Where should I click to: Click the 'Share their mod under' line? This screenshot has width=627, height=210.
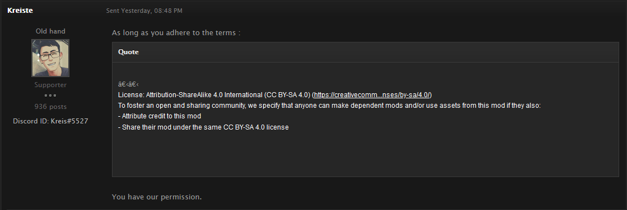pos(203,127)
